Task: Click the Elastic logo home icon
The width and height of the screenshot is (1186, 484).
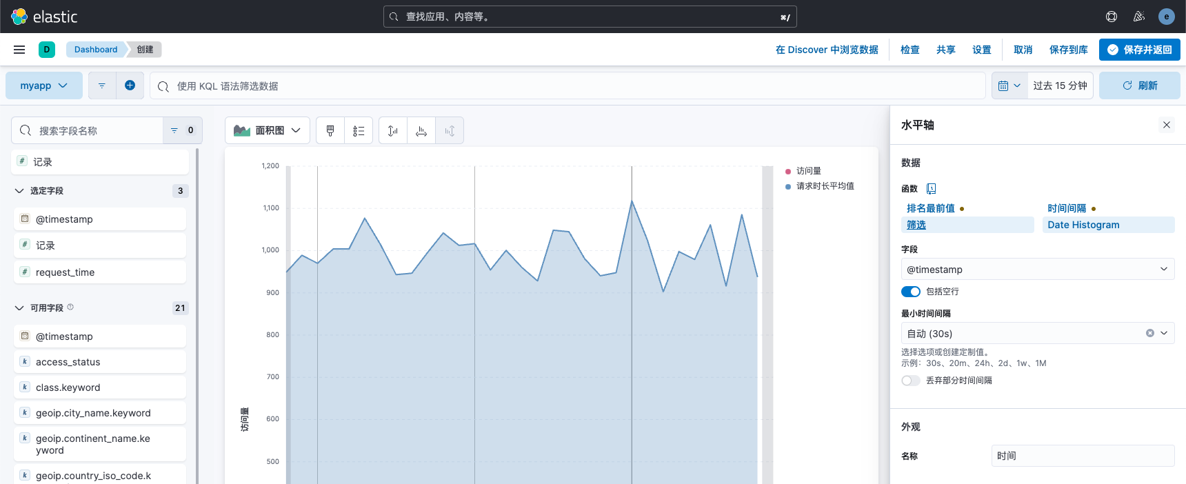Action: [19, 17]
